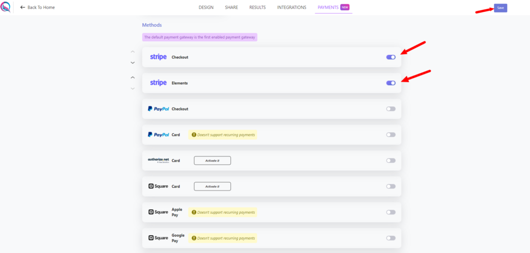Click Square Apple Pay recurring payments warning
530x253 pixels.
click(223, 212)
